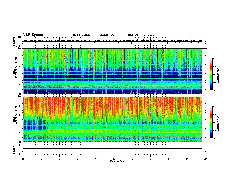Click the ch.1 "Frequency (kHz)" axis label
Viewport: 231px width, 178px height.
point(16,67)
